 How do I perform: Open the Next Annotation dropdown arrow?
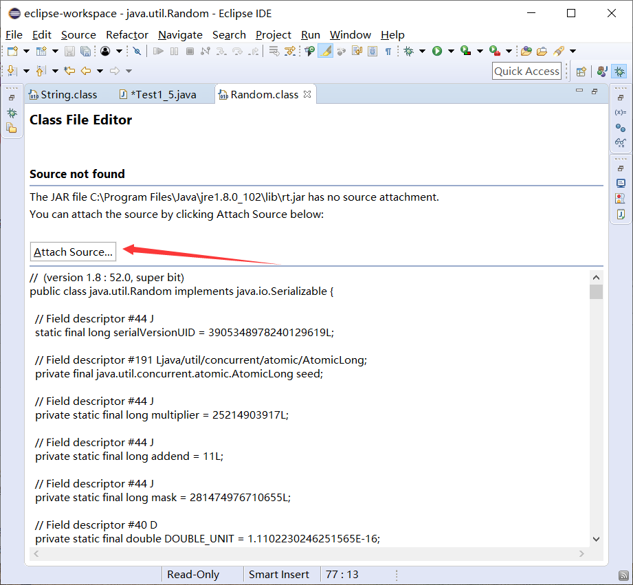[x=26, y=71]
